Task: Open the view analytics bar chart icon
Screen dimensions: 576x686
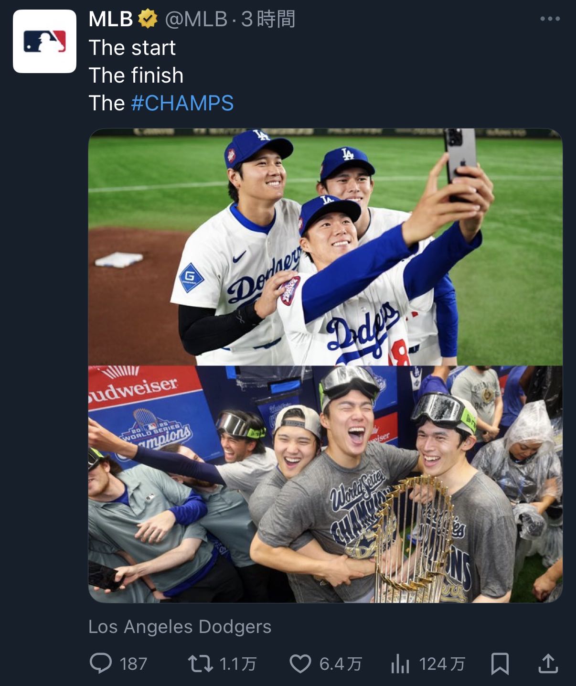Action: 400,664
